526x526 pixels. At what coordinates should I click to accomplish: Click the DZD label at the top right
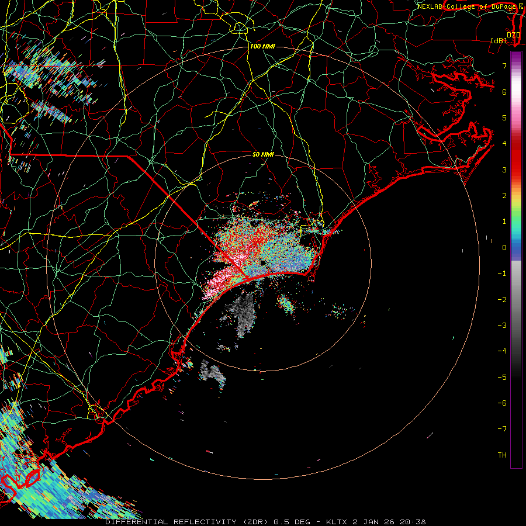coord(514,34)
